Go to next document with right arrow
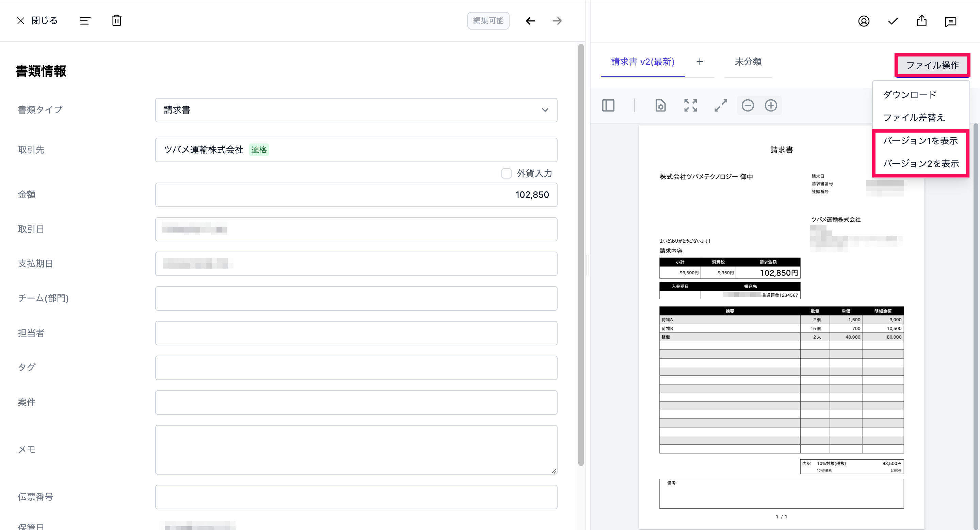This screenshot has height=530, width=980. click(x=557, y=21)
